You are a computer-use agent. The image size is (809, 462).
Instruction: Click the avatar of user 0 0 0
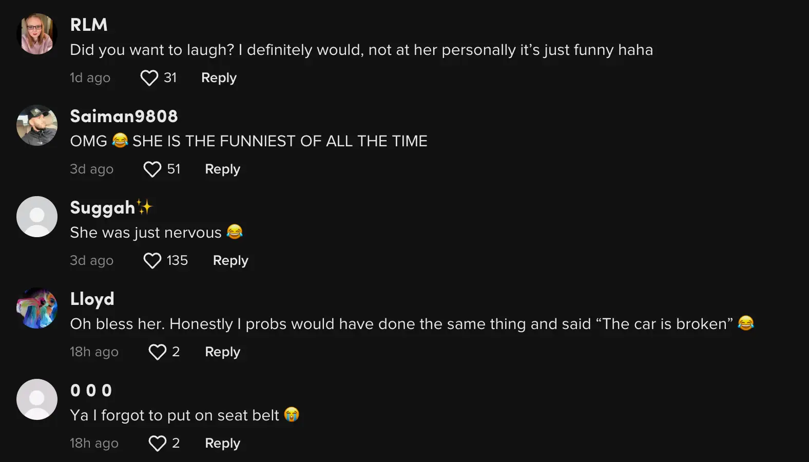click(36, 399)
